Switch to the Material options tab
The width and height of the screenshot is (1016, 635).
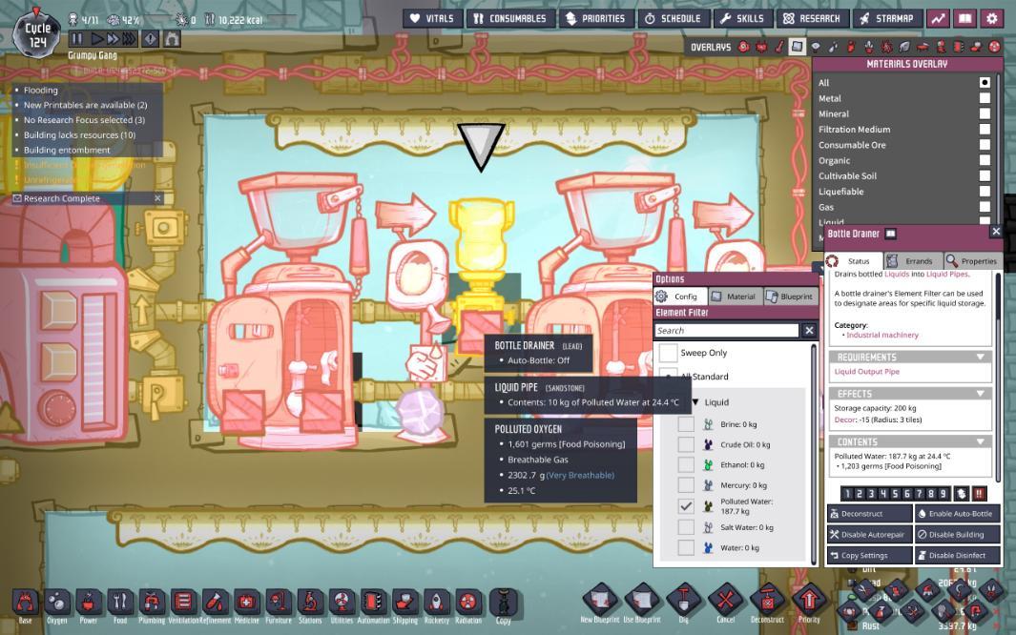(735, 297)
